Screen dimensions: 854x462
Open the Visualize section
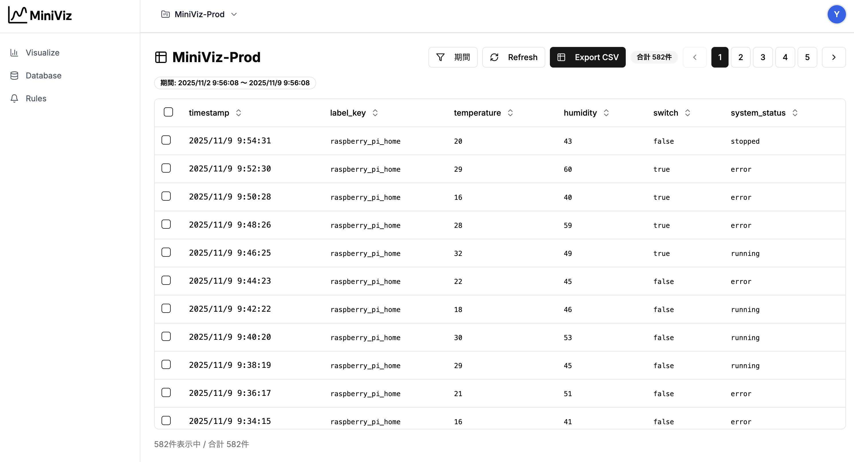click(42, 53)
